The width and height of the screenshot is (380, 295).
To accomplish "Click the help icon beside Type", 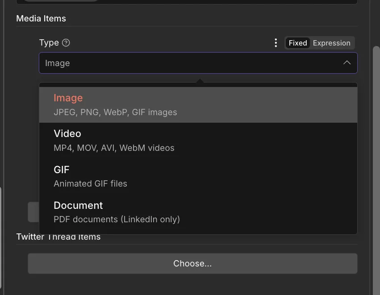I will [x=66, y=43].
